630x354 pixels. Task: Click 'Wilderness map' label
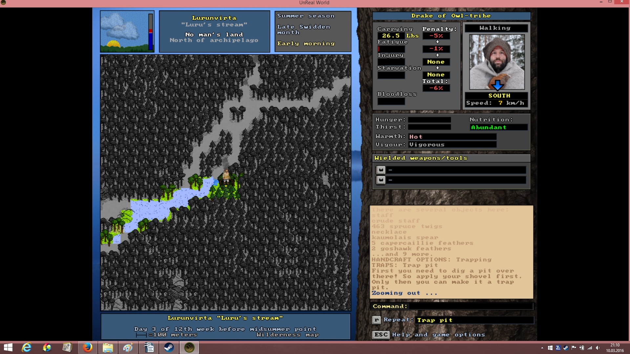pos(287,335)
